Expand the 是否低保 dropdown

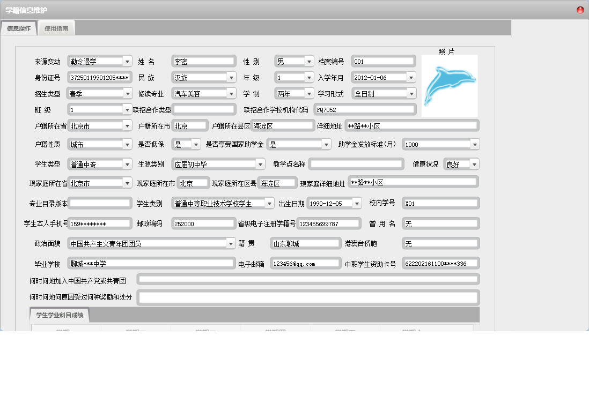[x=196, y=144]
